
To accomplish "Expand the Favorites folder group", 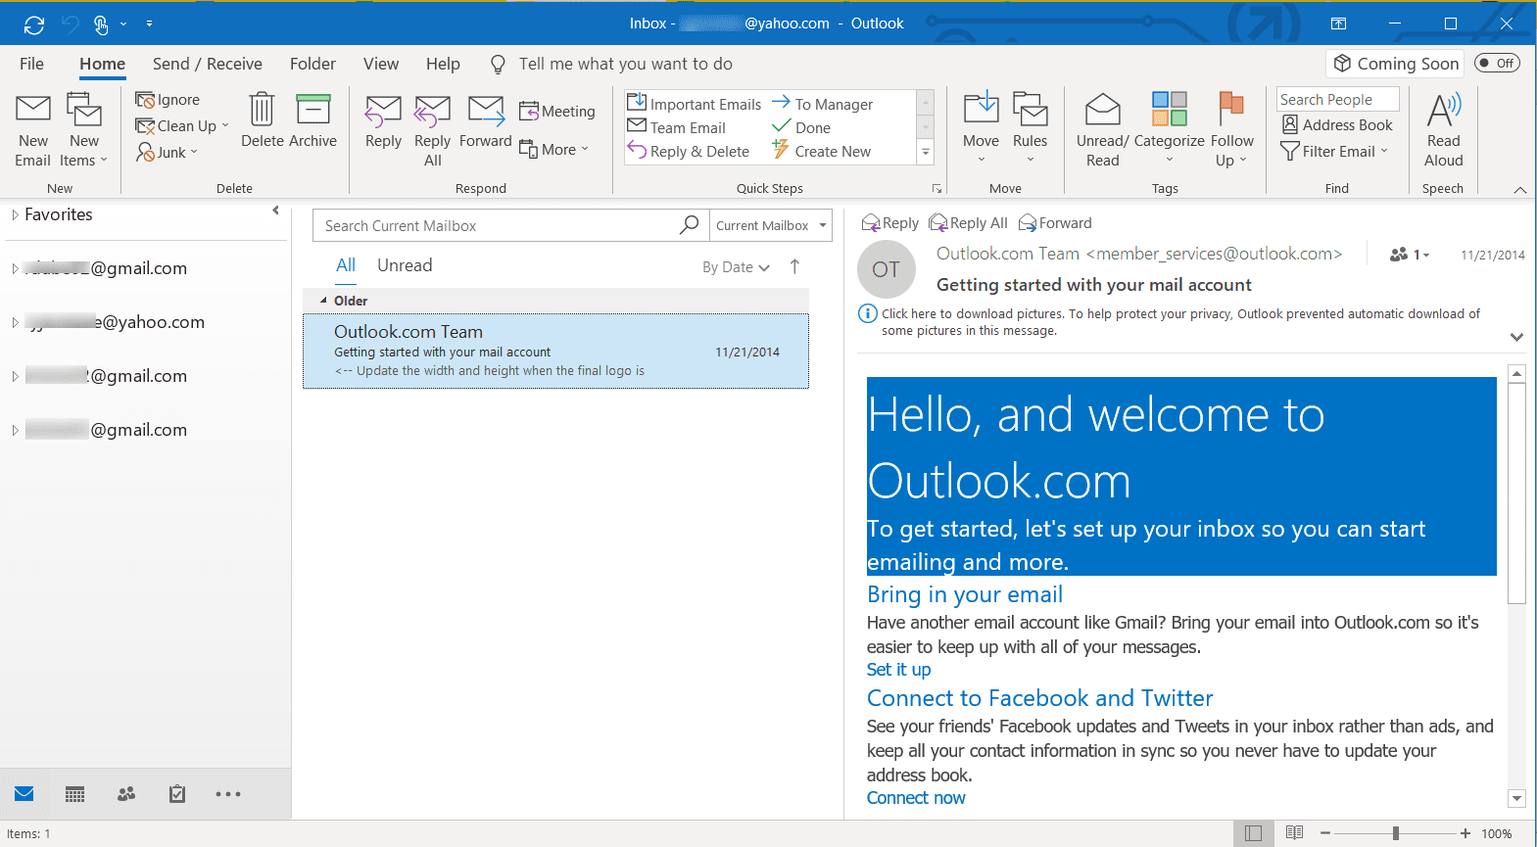I will (15, 214).
